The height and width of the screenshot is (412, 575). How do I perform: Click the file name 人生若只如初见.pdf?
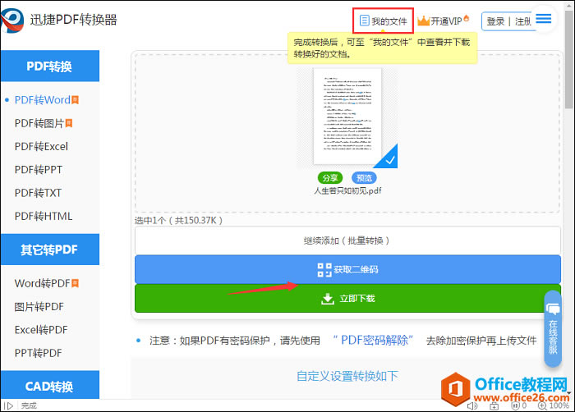tap(347, 190)
